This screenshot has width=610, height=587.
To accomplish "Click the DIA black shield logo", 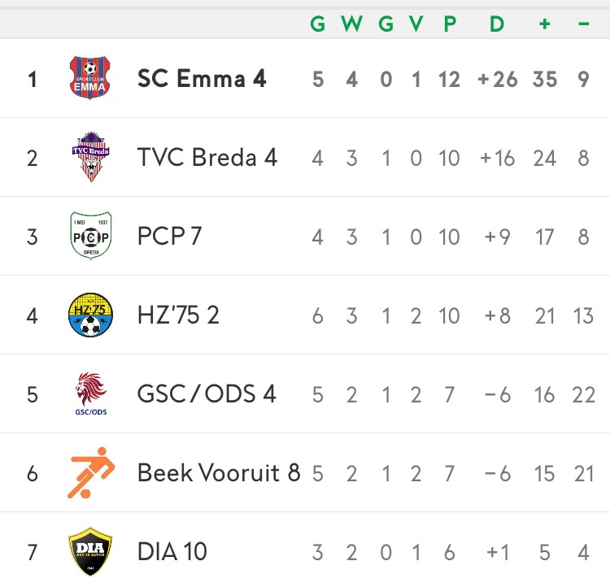I will coord(90,551).
